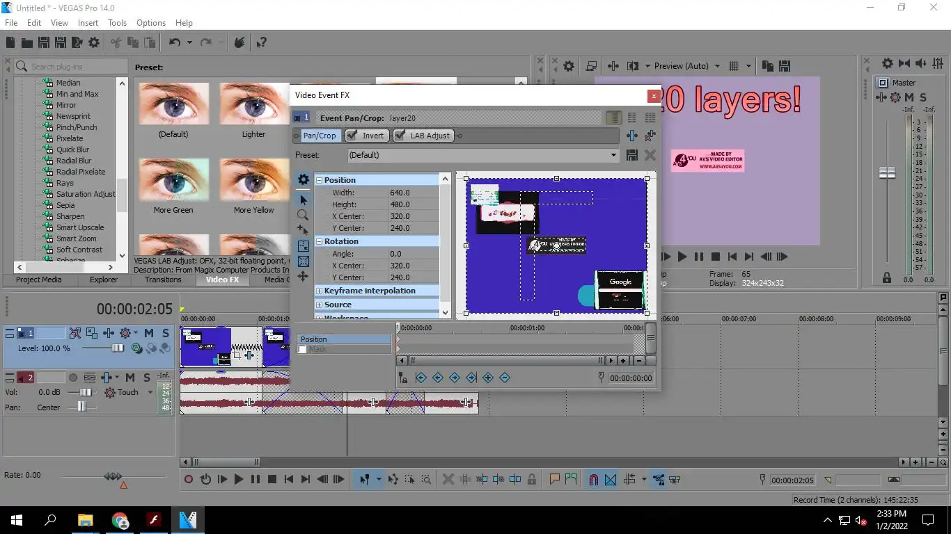This screenshot has width=951, height=534.
Task: Select the Sepia plug-in in list
Action: click(65, 205)
